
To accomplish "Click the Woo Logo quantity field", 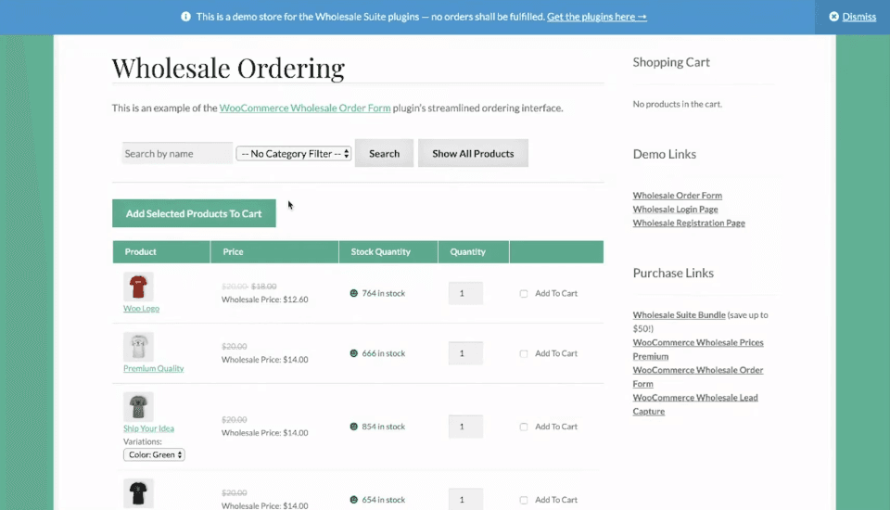I will point(465,294).
